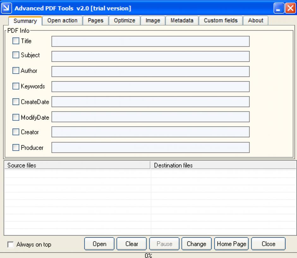This screenshot has width=297, height=258.
Task: Click the Clear button
Action: (132, 244)
